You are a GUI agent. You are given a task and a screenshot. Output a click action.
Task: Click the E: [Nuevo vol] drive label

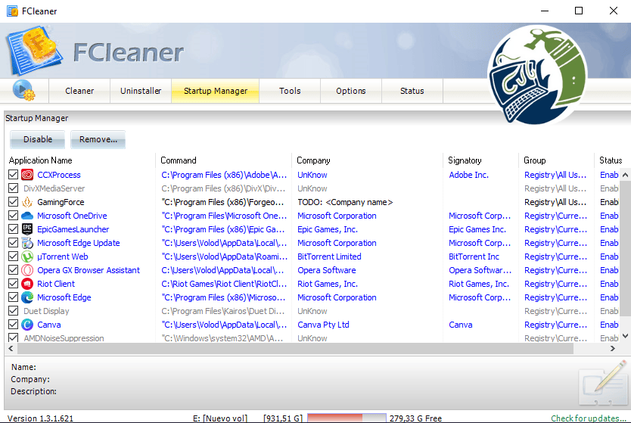point(220,418)
